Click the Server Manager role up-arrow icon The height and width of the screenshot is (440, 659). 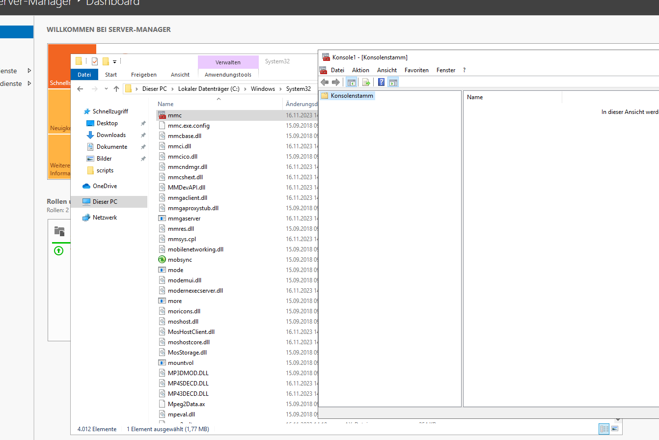tap(59, 251)
